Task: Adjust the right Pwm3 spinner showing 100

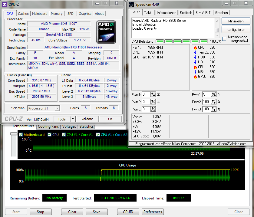Action: [214, 109]
